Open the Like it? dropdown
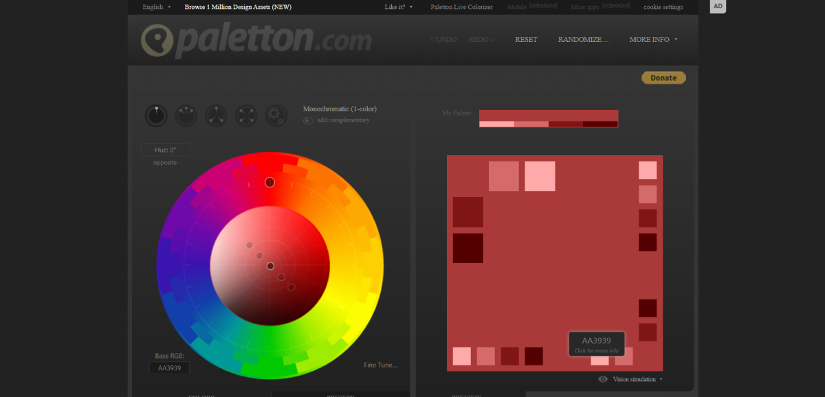The width and height of the screenshot is (825, 397). 399,7
